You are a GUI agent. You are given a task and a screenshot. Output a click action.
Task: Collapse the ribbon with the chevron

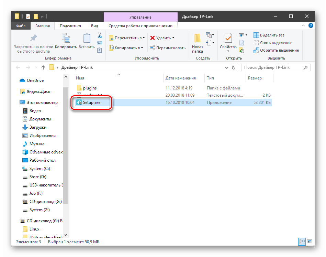click(x=303, y=25)
